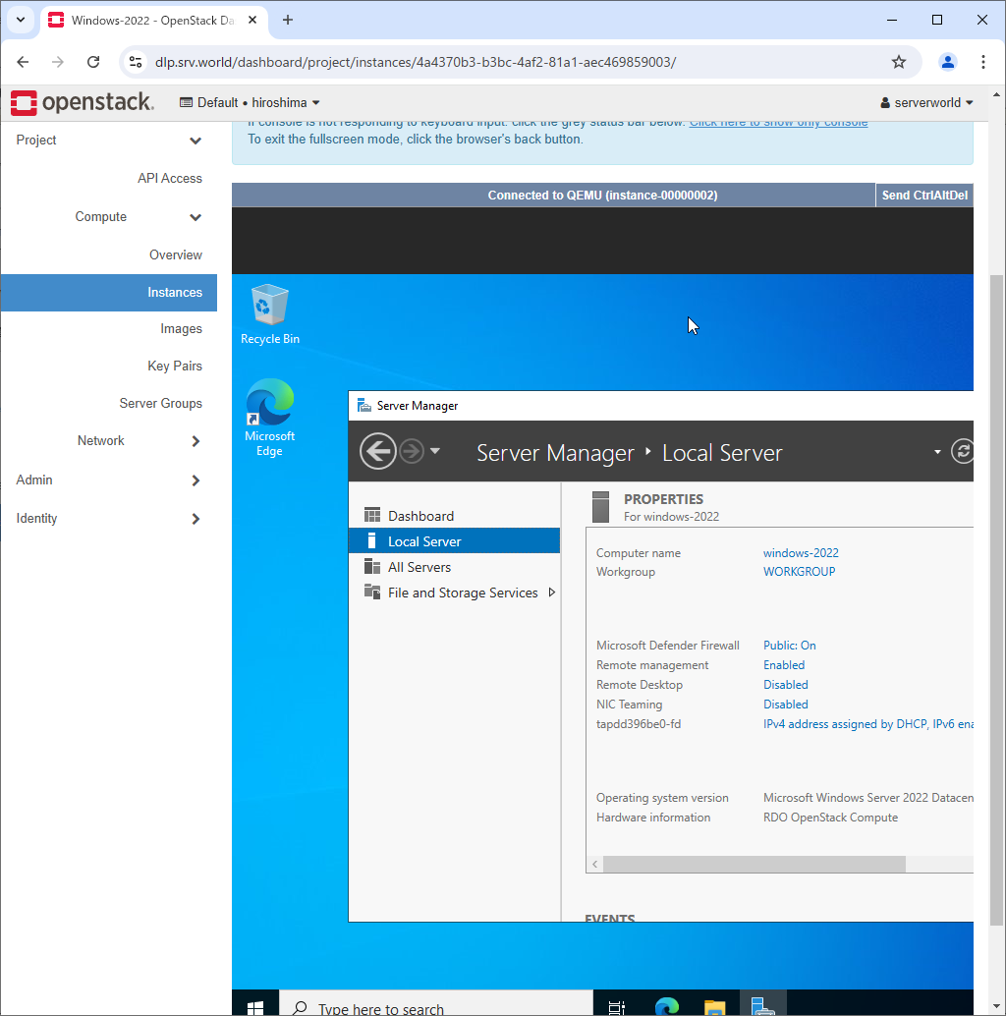Click the Server Manager refresh icon
Viewport: 1006px width, 1016px height.
click(962, 451)
